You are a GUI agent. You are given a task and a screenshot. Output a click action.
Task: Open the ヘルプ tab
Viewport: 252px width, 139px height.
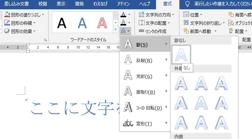(x=145, y=4)
